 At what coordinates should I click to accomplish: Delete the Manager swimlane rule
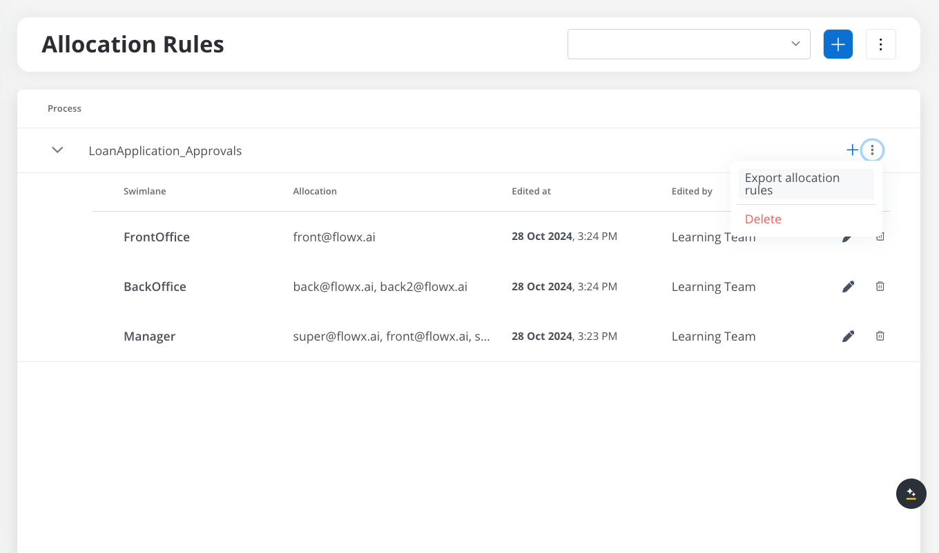pos(880,336)
